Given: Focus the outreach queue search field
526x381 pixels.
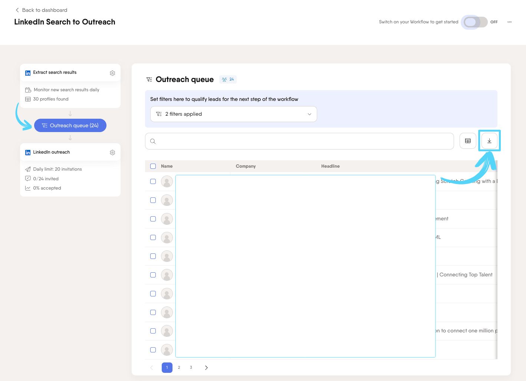Looking at the screenshot, I should (299, 141).
